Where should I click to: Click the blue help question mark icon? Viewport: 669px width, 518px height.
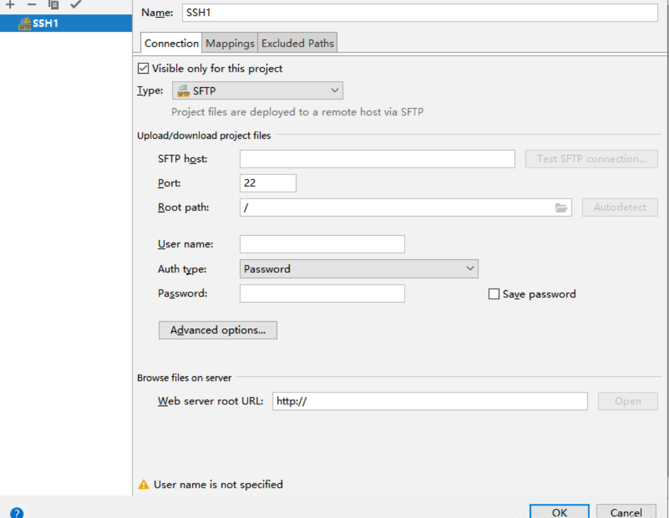pos(17,512)
